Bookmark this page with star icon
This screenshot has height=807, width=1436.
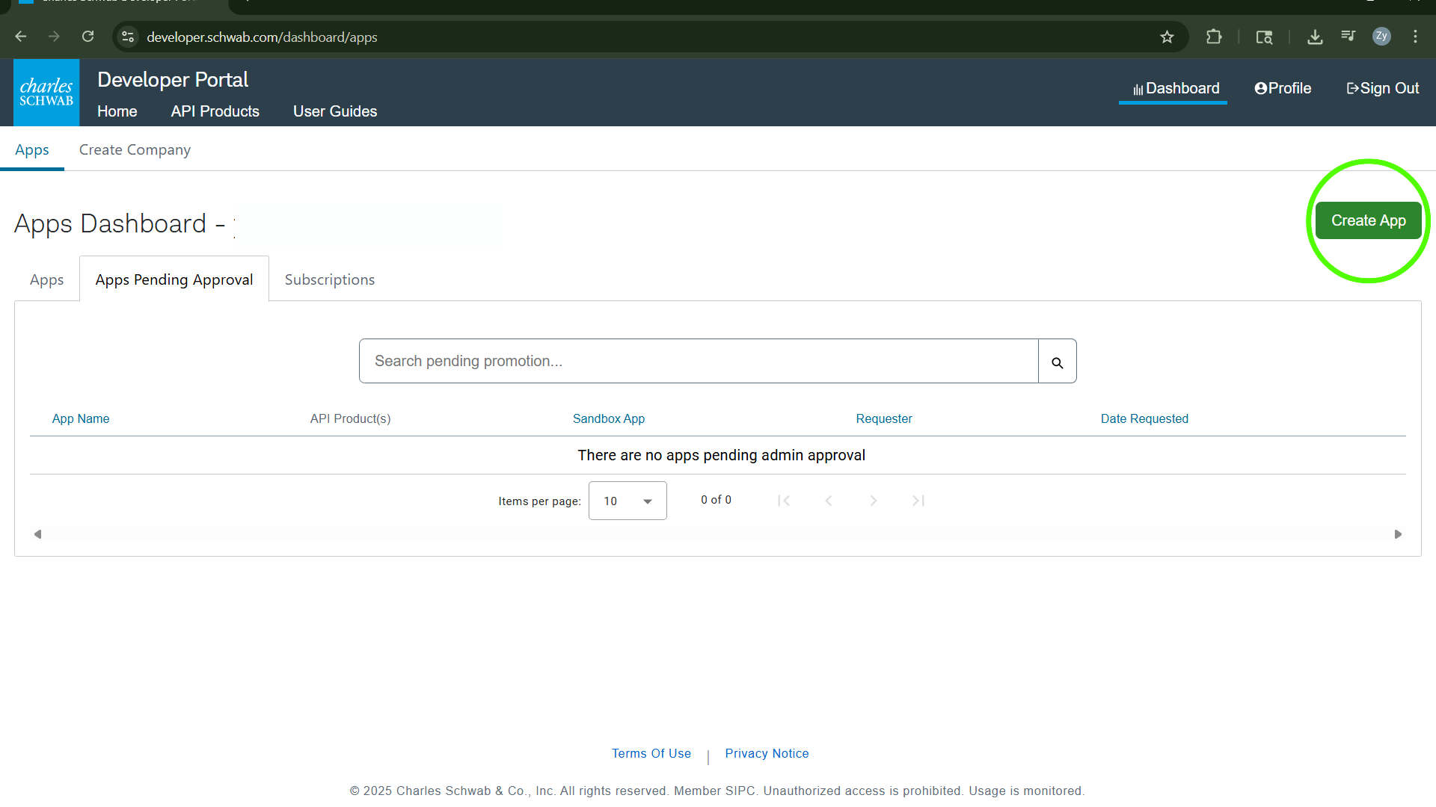(1167, 37)
